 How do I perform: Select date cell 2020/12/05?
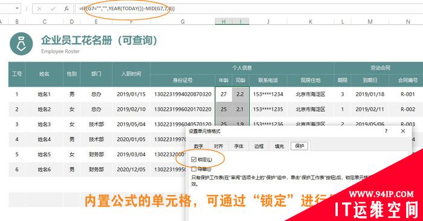pos(131,170)
